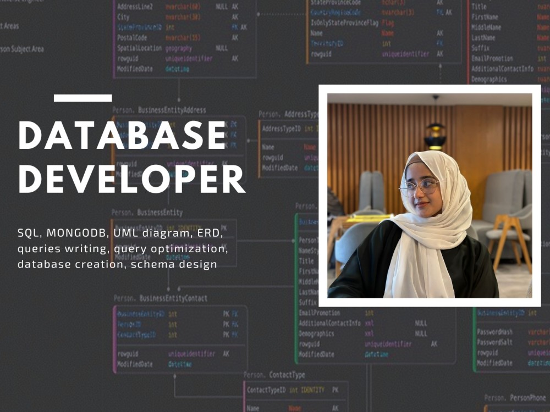
Task: Click 'database creation, schema design' line
Action: coord(117,264)
